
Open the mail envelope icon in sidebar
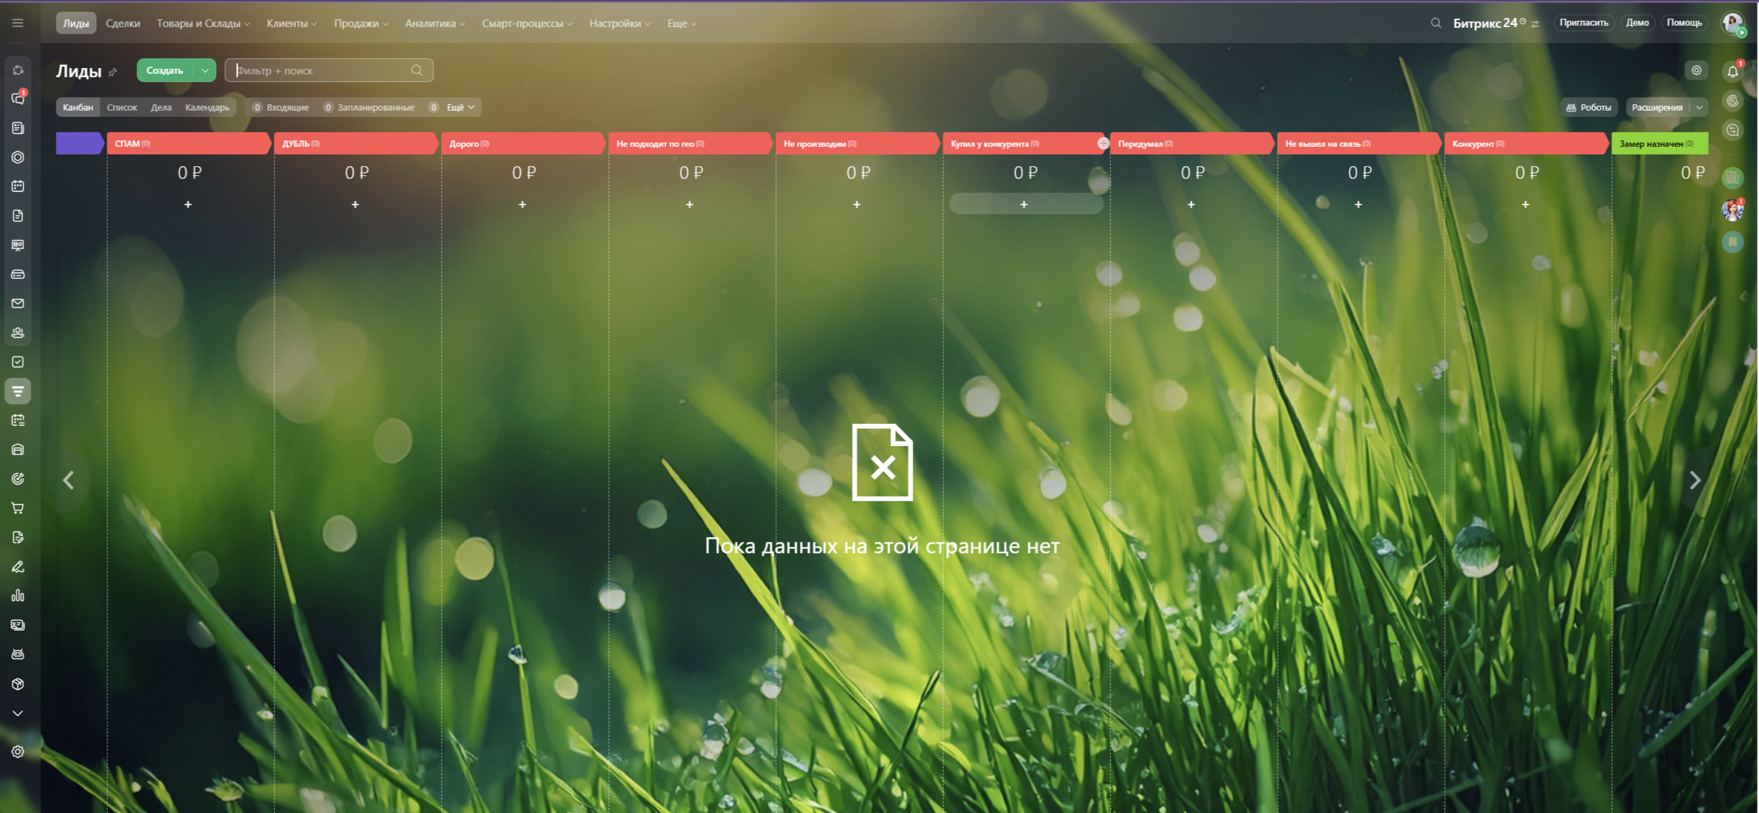click(x=18, y=303)
